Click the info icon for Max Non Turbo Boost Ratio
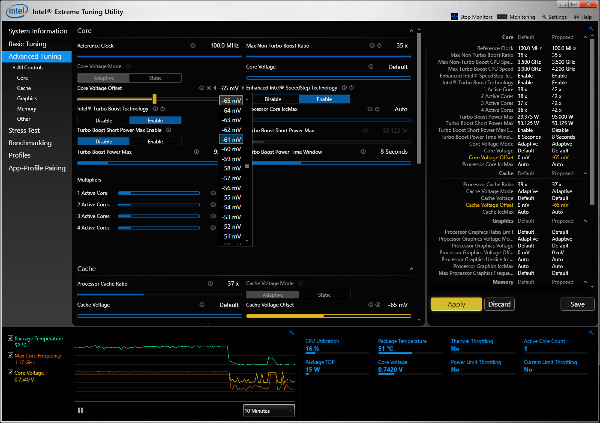This screenshot has width=600, height=423. (372, 45)
